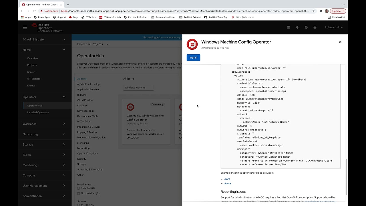Image resolution: width=366 pixels, height=206 pixels.
Task: Open the application launcher grid icon
Action: (x=288, y=27)
